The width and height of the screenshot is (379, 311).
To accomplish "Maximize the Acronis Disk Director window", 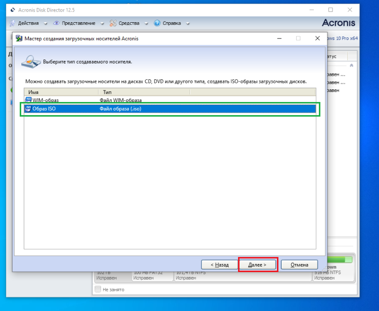I will coord(330,10).
